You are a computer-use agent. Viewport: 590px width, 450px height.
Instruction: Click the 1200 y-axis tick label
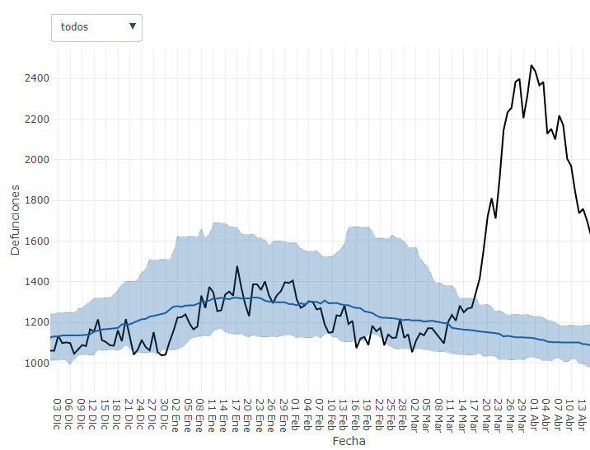coord(37,322)
